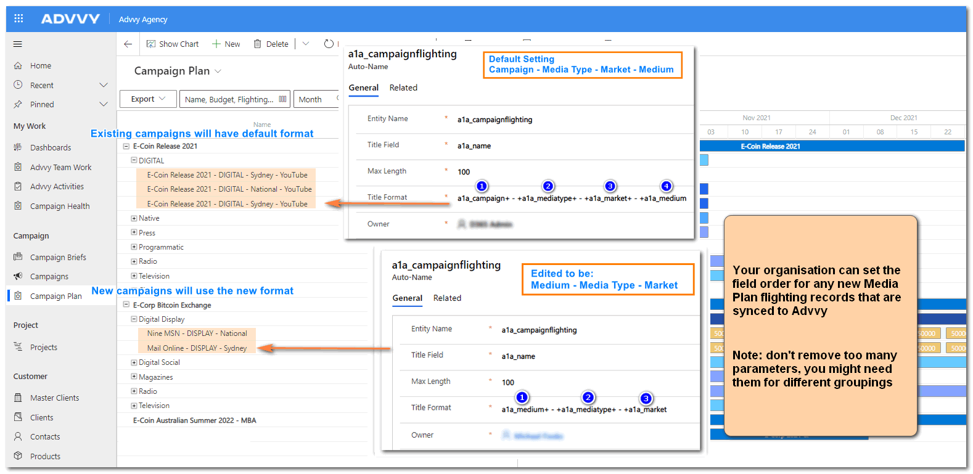Open the Export dropdown
Viewport: 973px width, 474px height.
pos(149,99)
